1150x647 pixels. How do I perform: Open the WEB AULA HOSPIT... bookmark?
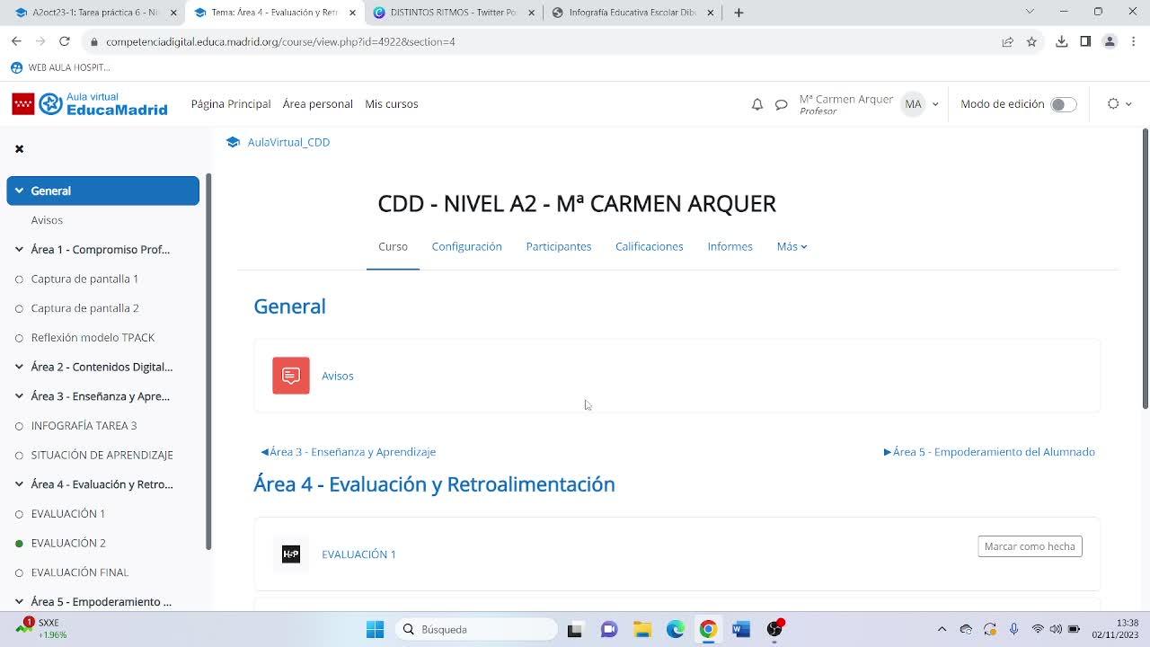60,67
